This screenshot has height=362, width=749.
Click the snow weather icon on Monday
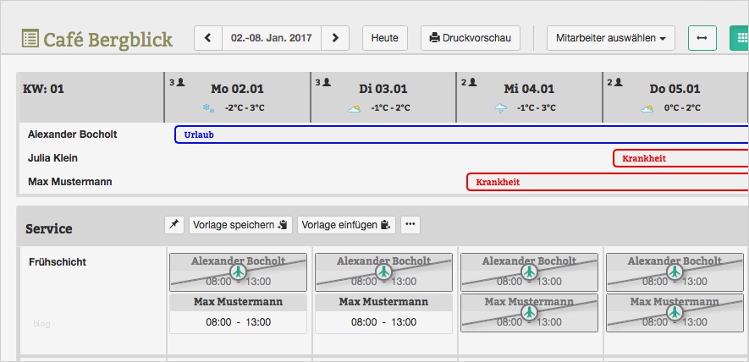[x=209, y=108]
